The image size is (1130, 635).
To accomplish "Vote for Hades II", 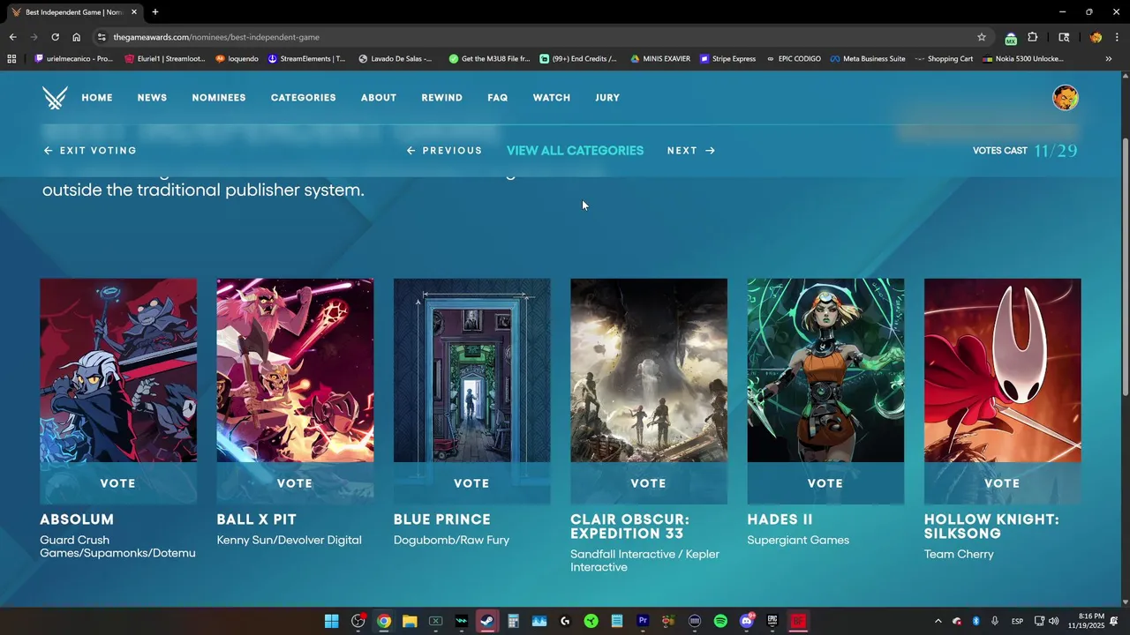I will tap(825, 483).
